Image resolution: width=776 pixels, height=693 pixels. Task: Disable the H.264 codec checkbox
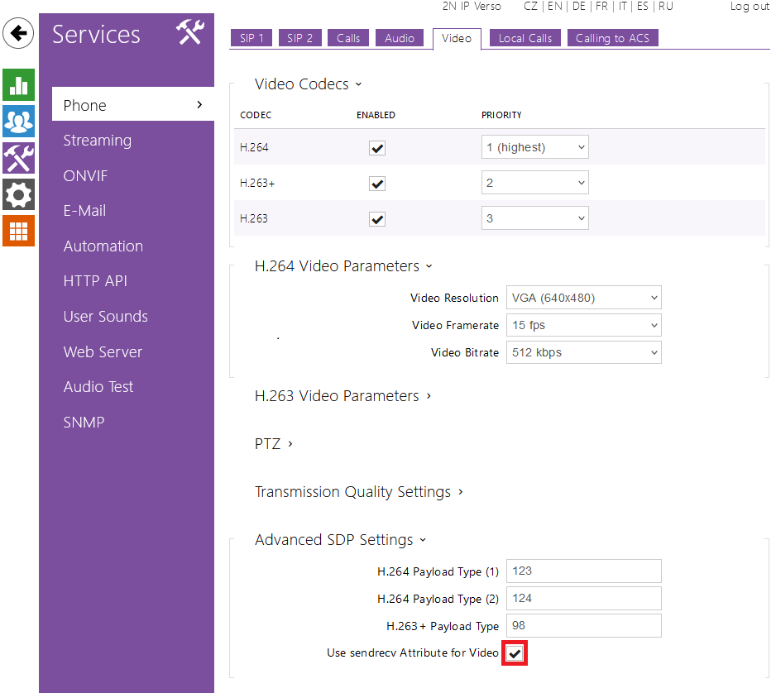pos(377,148)
